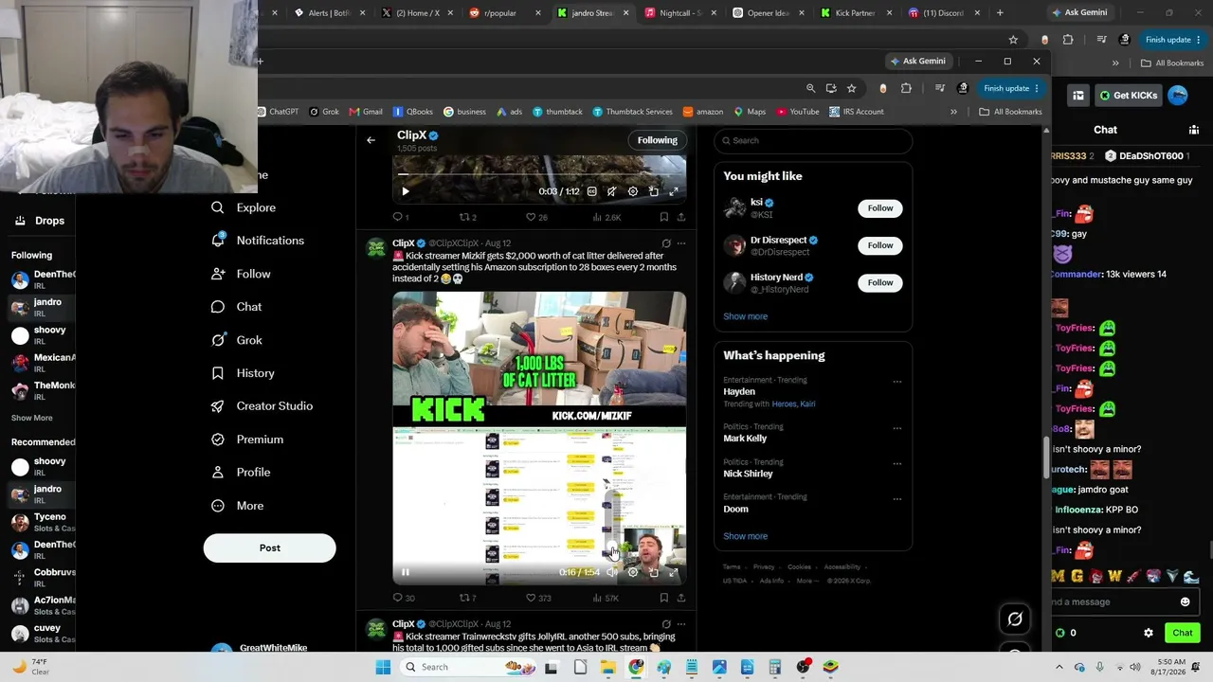Open the IRS Account bookmark
This screenshot has width=1213, height=682.
click(x=857, y=112)
